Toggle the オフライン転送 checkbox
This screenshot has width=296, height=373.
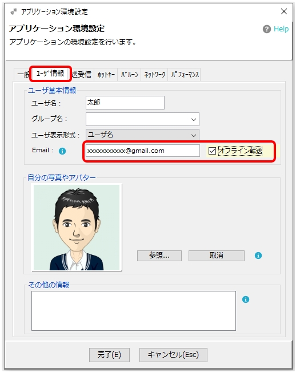point(212,151)
